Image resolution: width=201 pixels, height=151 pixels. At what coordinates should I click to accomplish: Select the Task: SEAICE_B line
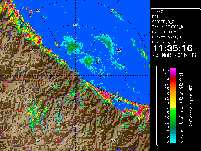coord(167,27)
